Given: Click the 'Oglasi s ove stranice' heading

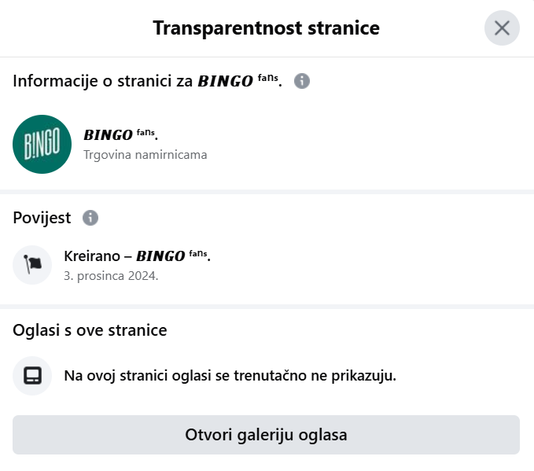Looking at the screenshot, I should click(90, 330).
